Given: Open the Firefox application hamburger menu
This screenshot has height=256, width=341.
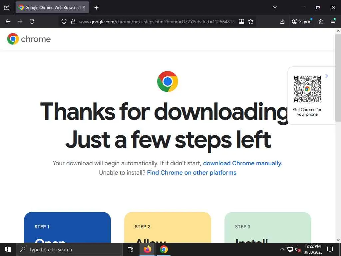Looking at the screenshot, I should pyautogui.click(x=333, y=21).
